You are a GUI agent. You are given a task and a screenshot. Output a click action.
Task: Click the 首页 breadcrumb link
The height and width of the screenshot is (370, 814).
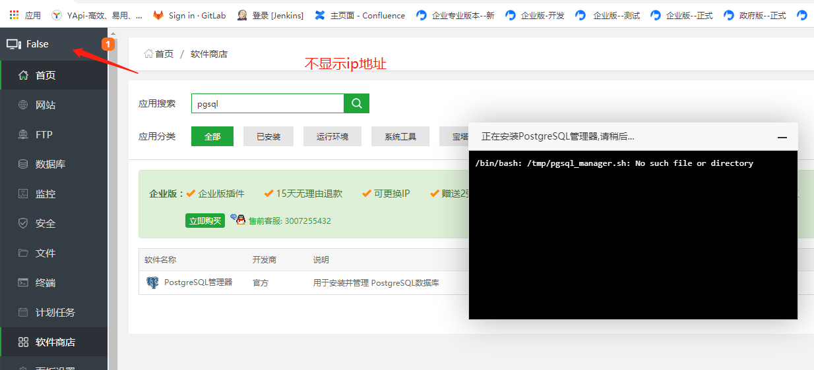(x=164, y=54)
